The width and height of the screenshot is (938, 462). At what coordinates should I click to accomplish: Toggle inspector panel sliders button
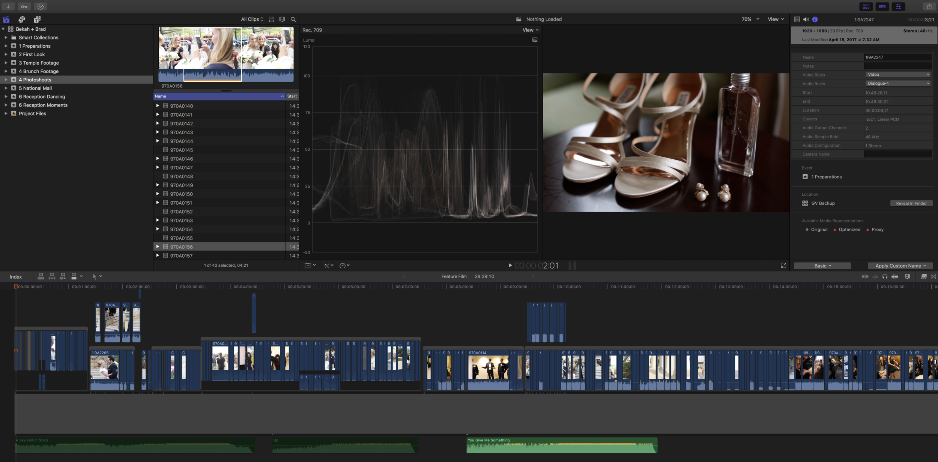[x=898, y=6]
